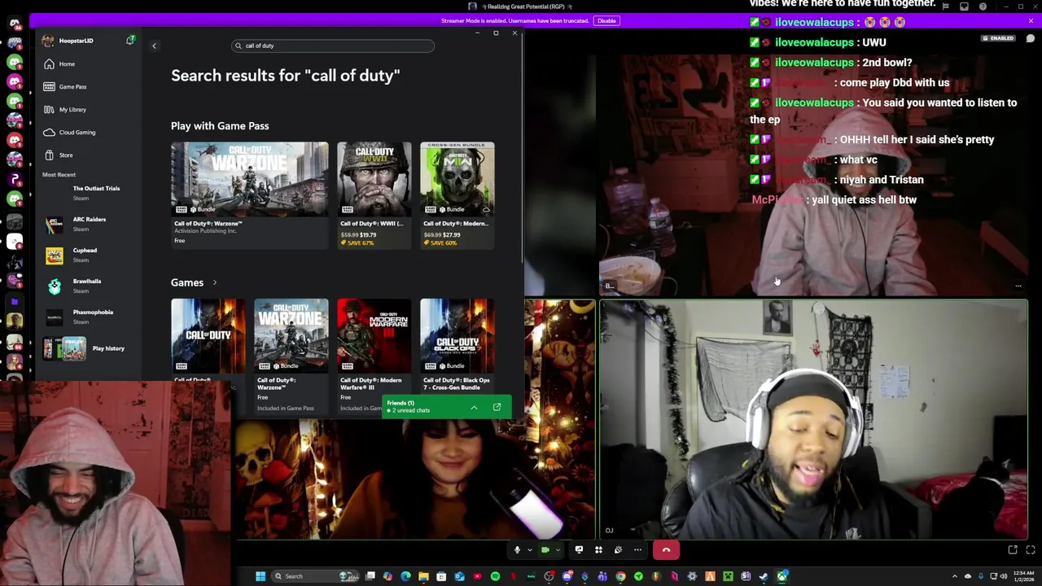Open Steam from taskbar
The width and height of the screenshot is (1042, 586).
click(764, 576)
